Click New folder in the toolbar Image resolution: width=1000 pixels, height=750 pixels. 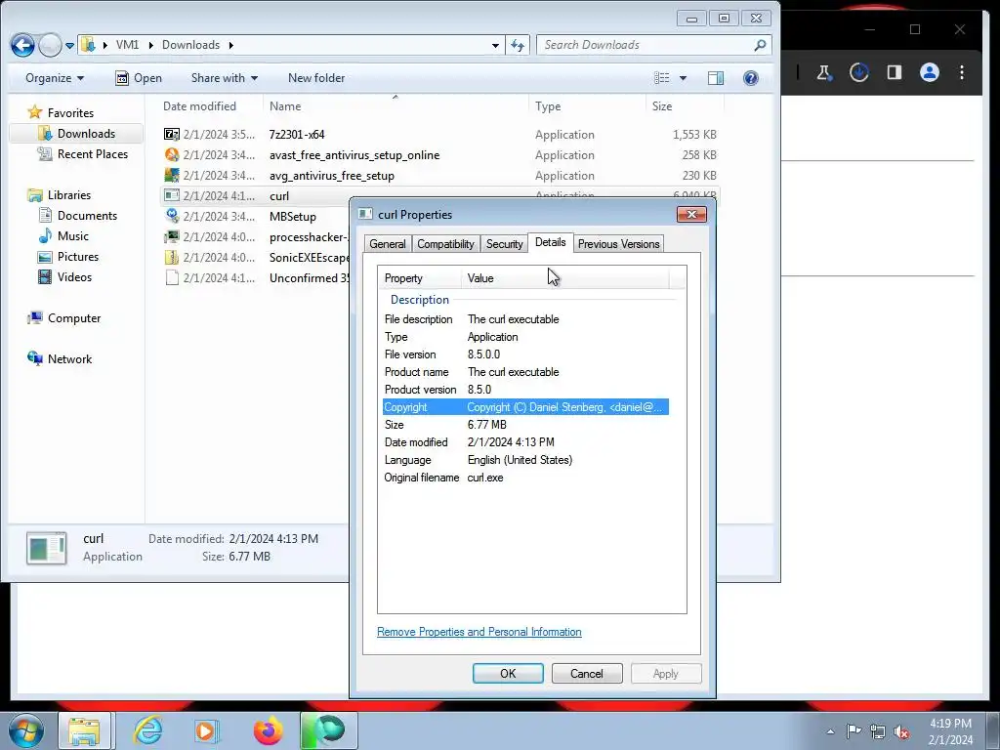click(x=316, y=78)
